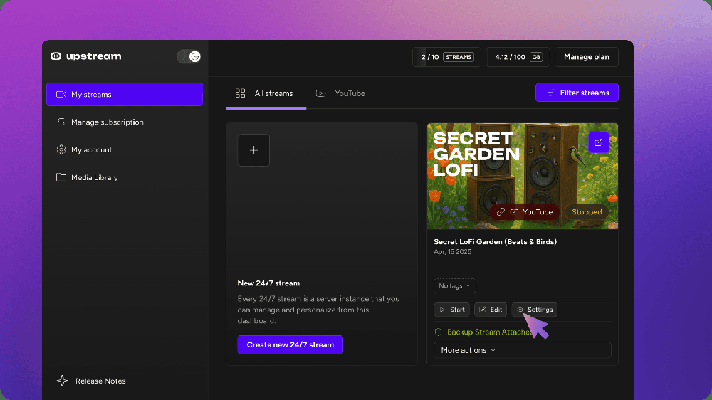Click the upstream logo icon
Viewport: 712px width, 400px height.
(x=56, y=56)
